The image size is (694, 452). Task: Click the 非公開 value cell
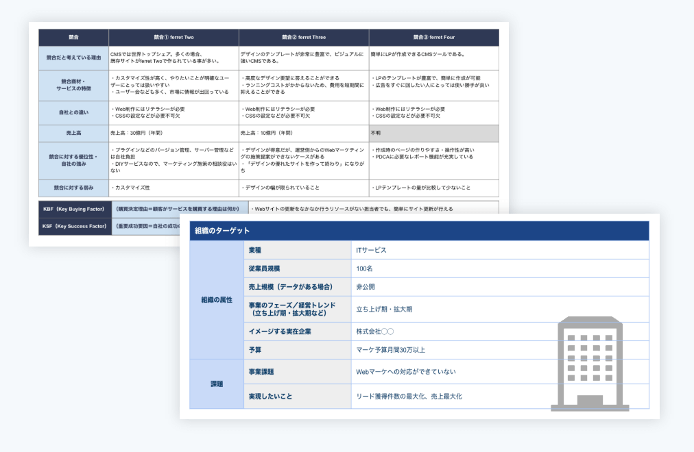tap(500, 287)
